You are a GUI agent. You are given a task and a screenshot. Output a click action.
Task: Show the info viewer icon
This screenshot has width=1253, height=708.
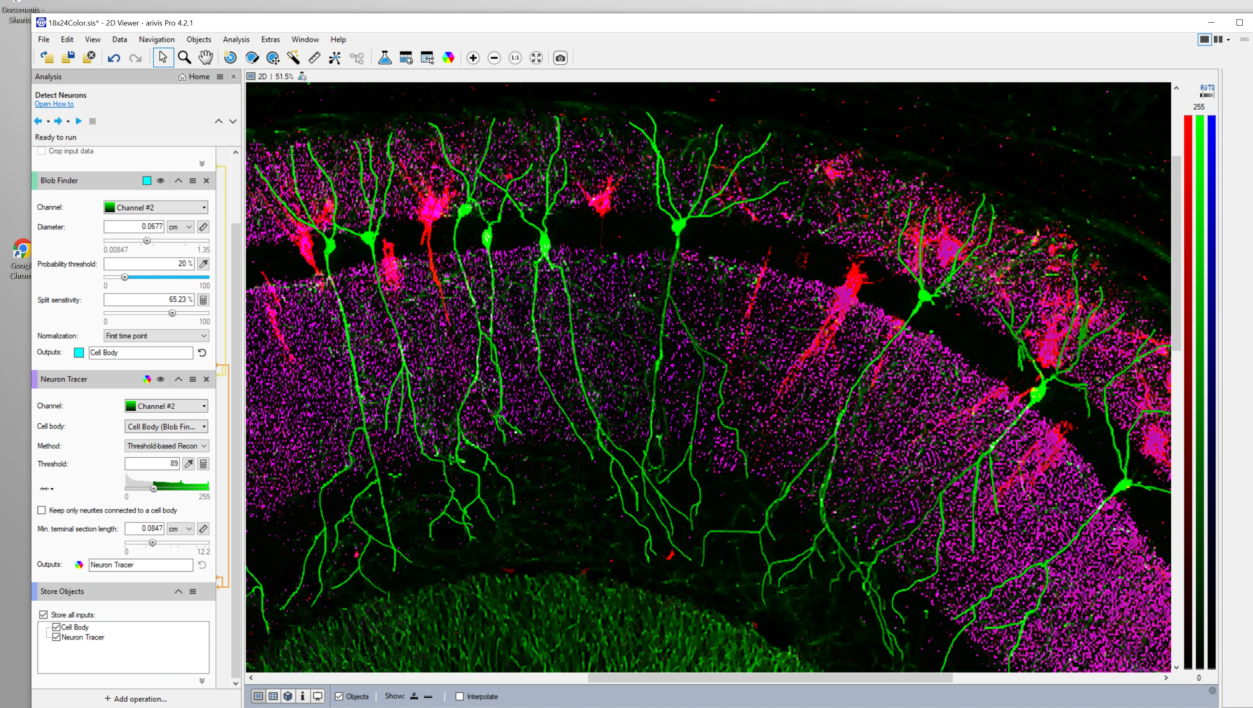click(303, 696)
